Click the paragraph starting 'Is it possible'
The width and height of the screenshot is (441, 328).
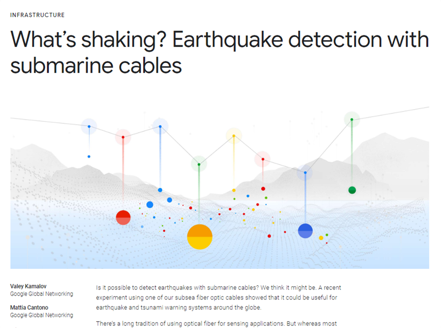pyautogui.click(x=218, y=298)
